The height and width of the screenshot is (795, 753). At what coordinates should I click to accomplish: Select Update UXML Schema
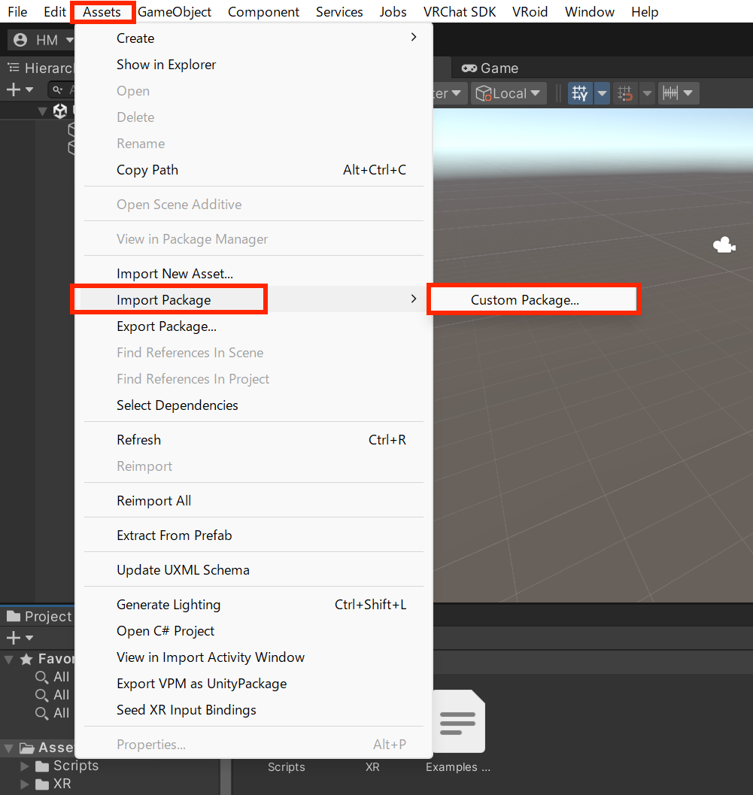click(254, 570)
